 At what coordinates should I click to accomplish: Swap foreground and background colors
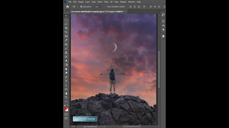67,105
